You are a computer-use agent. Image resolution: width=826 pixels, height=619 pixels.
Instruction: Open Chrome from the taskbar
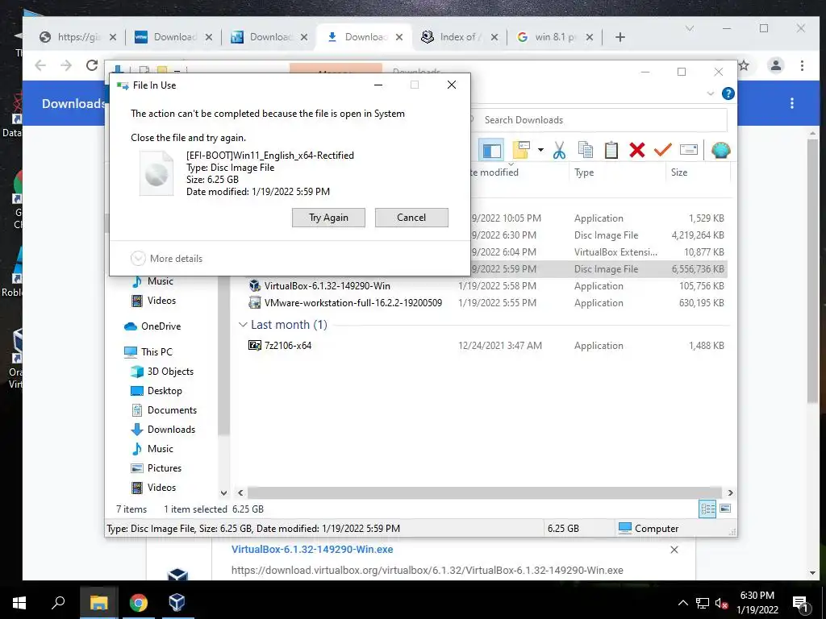tap(139, 603)
